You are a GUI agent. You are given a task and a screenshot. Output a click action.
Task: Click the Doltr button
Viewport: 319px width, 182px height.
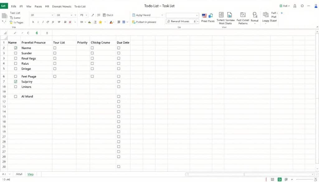click(108, 15)
